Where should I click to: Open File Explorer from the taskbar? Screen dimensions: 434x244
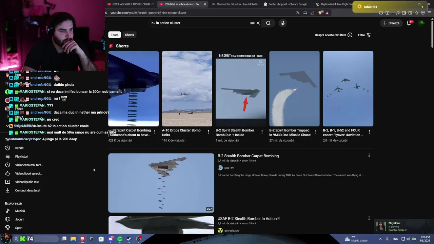(x=73, y=239)
